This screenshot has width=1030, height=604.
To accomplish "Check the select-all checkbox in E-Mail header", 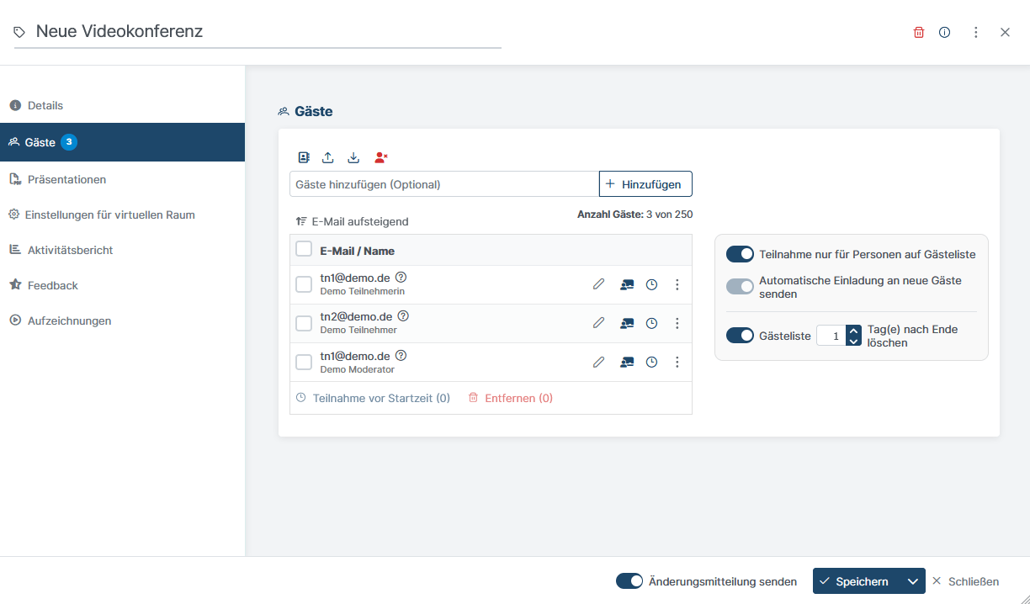I will tap(304, 250).
